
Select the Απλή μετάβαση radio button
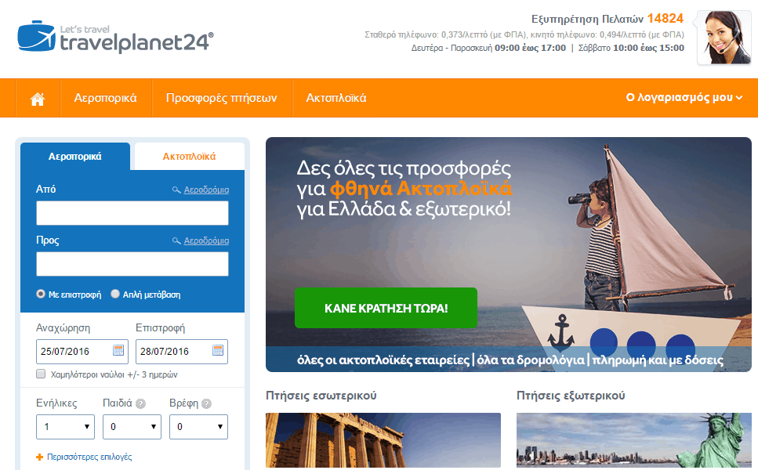[115, 294]
